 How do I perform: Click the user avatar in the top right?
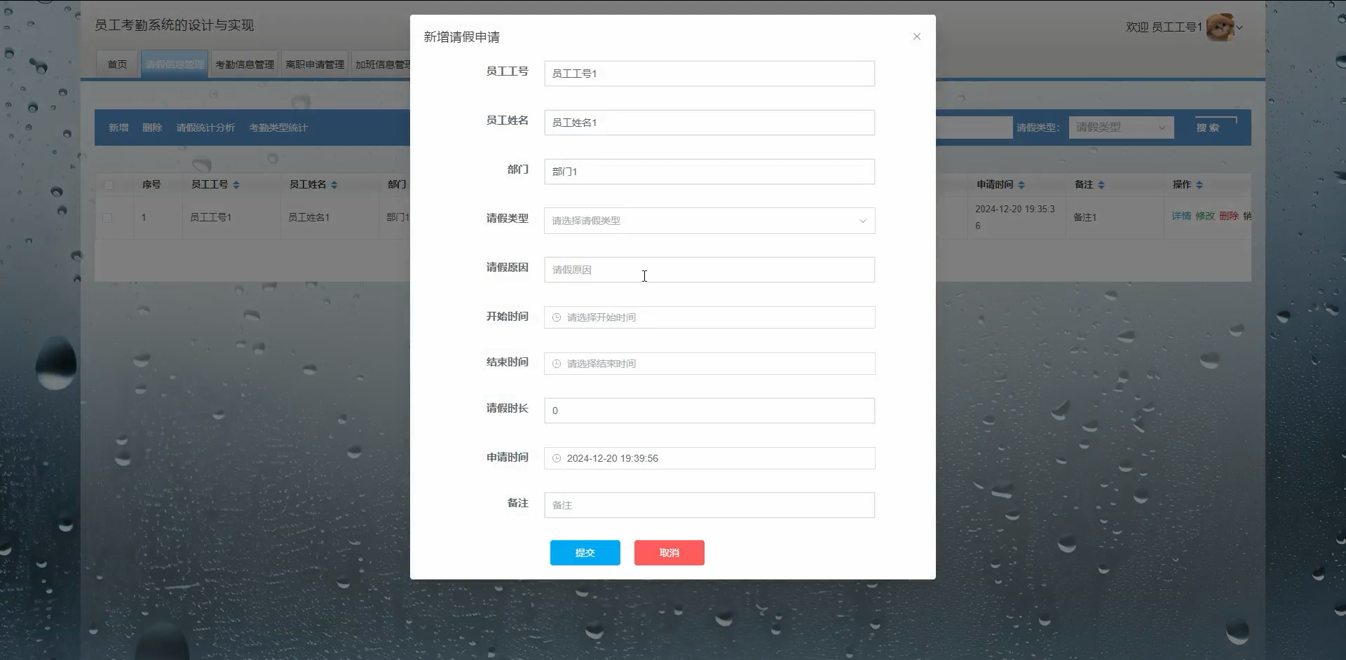pos(1221,27)
